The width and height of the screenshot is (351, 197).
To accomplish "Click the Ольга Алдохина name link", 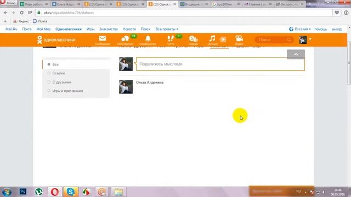I will [150, 83].
